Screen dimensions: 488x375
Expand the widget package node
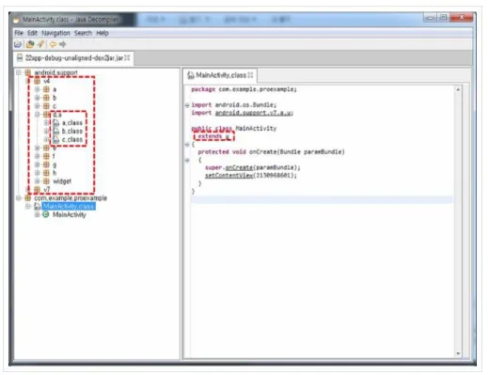37,181
